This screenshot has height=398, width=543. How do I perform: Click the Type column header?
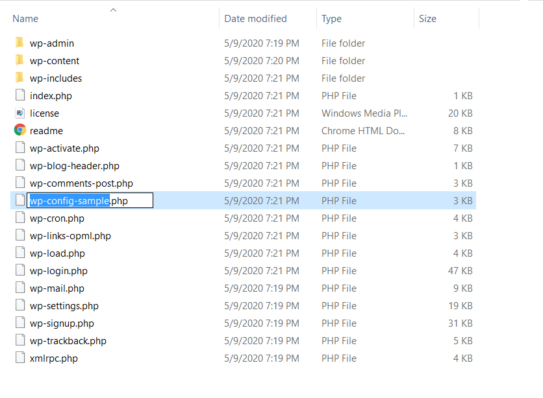[x=331, y=19]
